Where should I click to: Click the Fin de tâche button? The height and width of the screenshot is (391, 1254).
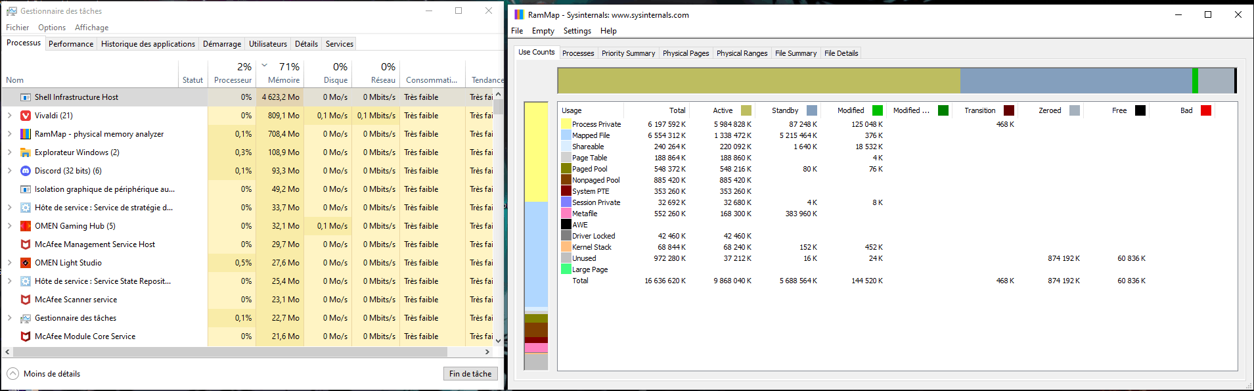click(x=470, y=374)
